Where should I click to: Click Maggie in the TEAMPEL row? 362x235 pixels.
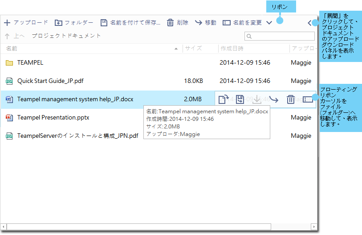(301, 63)
